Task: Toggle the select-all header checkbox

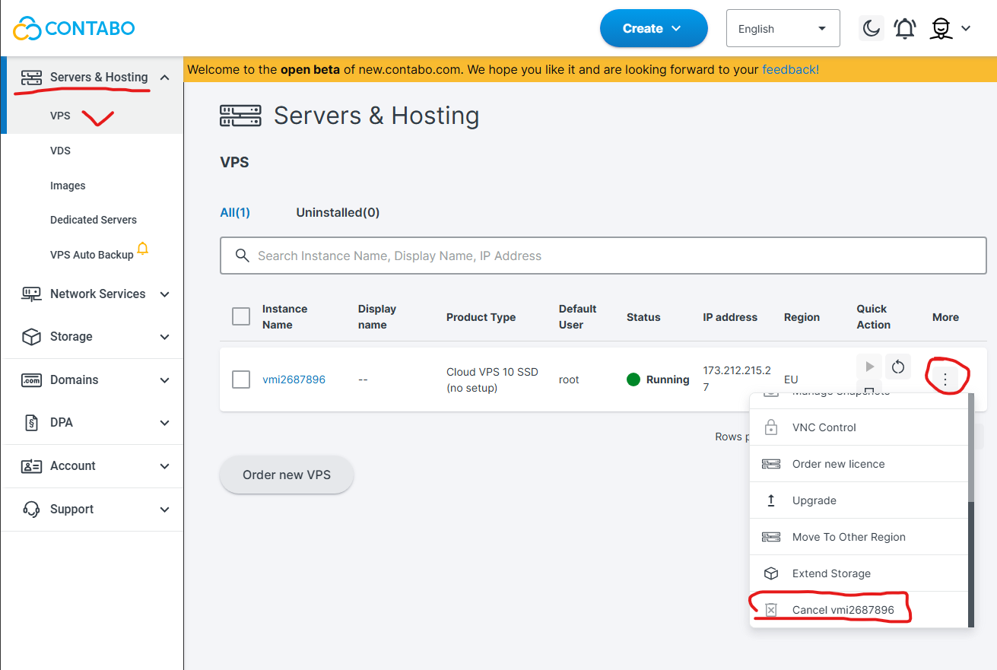Action: click(x=241, y=316)
